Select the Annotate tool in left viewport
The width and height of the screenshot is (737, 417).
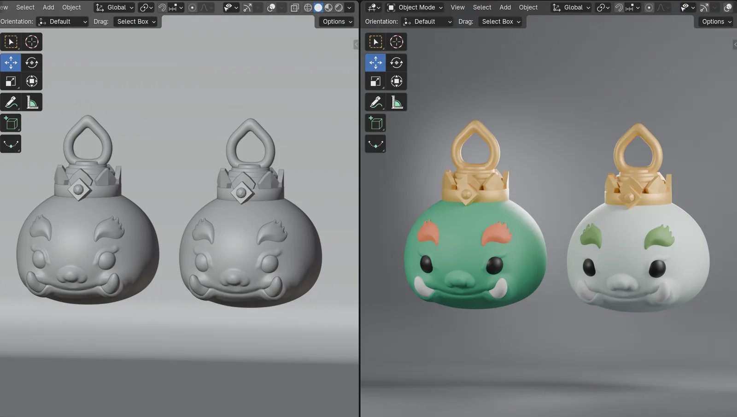tap(11, 102)
